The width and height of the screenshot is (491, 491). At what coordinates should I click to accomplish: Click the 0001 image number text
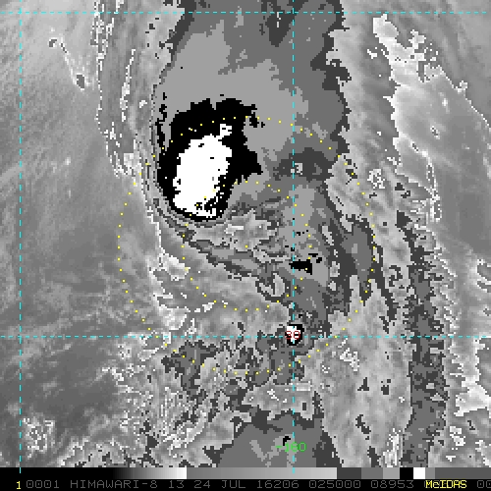pos(42,484)
